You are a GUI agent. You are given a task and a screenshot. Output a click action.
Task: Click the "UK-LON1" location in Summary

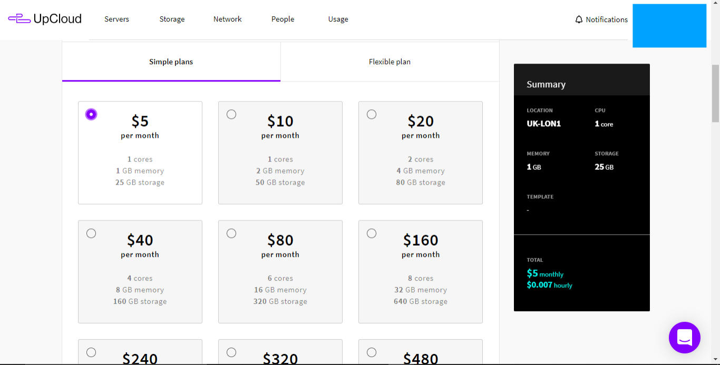[543, 124]
